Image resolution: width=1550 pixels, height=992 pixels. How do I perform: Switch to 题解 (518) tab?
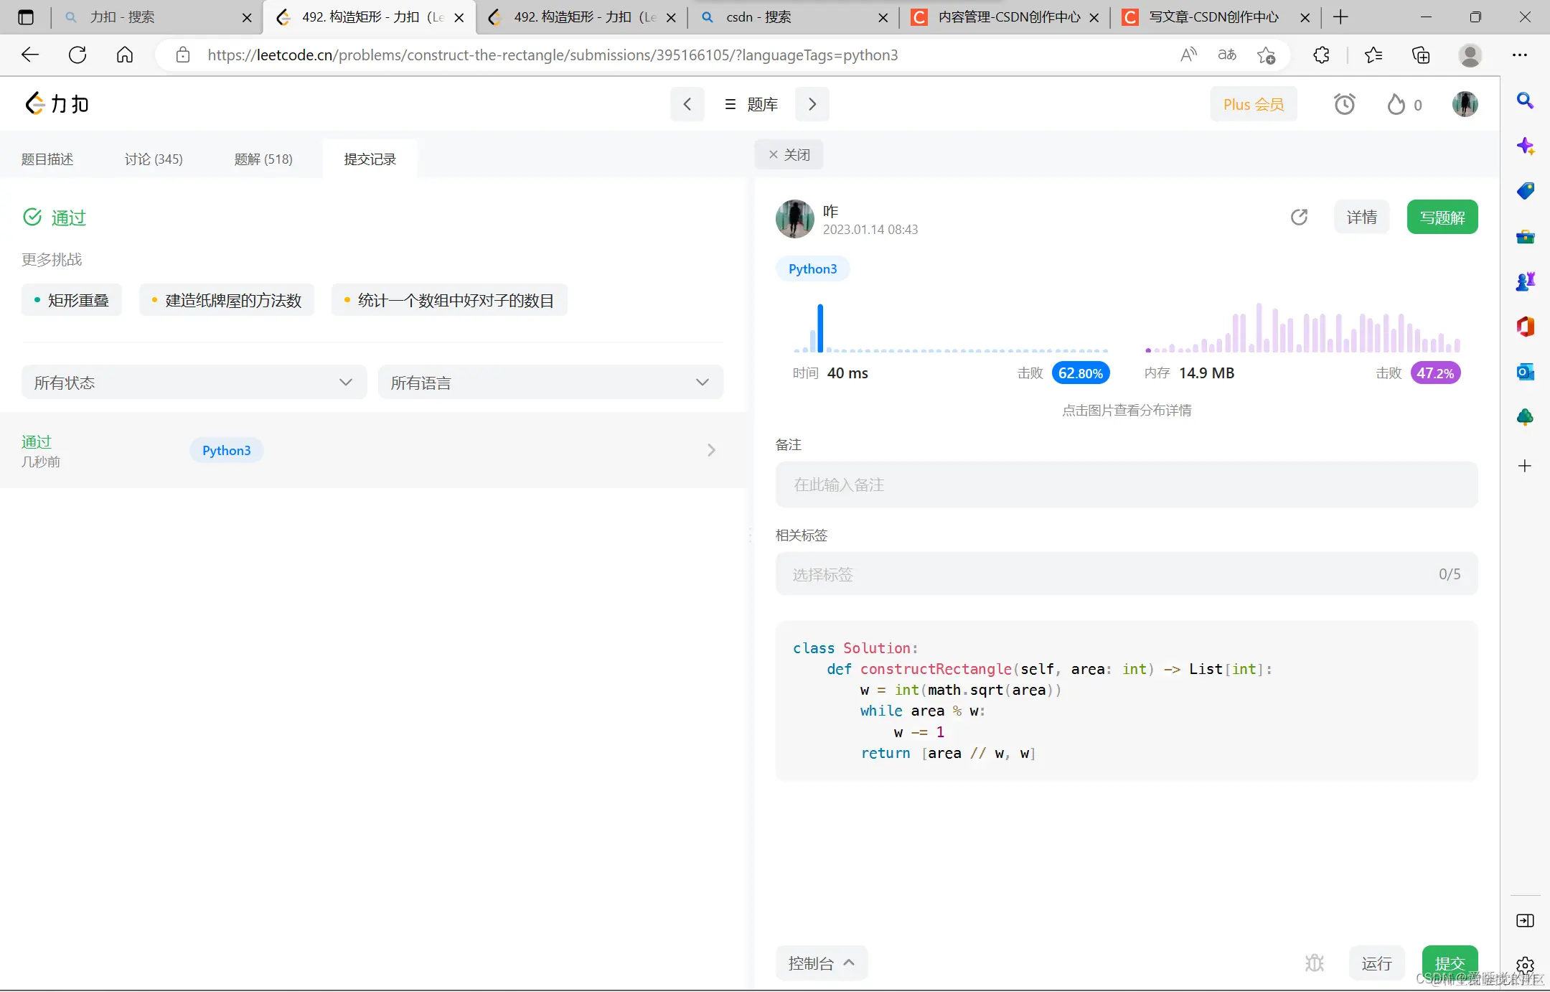[x=263, y=159]
